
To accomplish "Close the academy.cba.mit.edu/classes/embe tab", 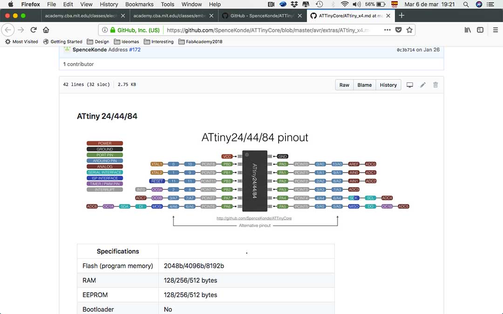I will pyautogui.click(x=211, y=16).
